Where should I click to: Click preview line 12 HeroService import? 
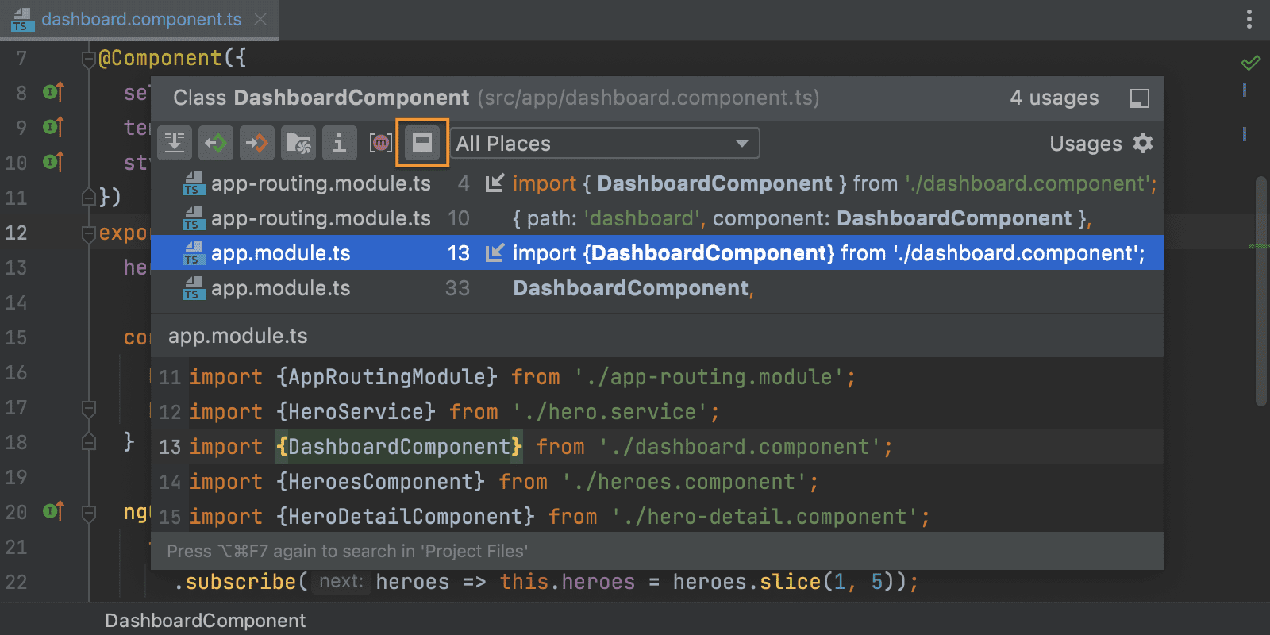[657, 412]
